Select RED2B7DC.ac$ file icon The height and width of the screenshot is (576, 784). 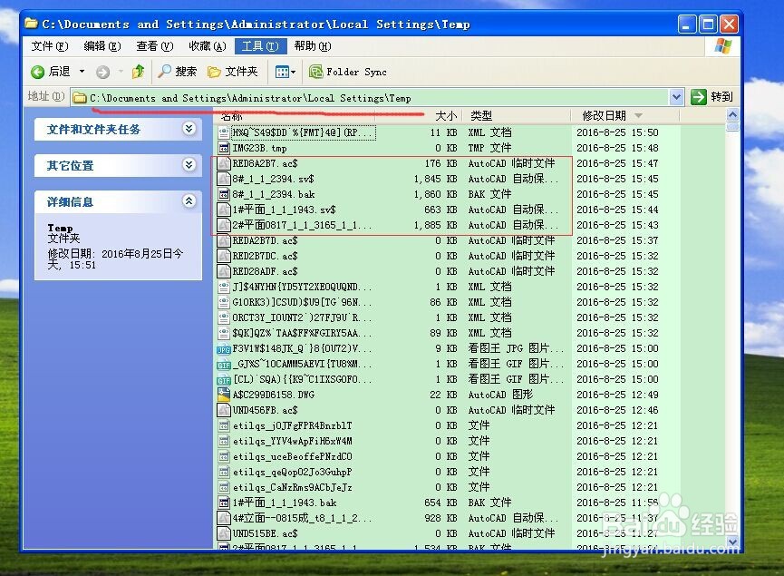point(224,256)
